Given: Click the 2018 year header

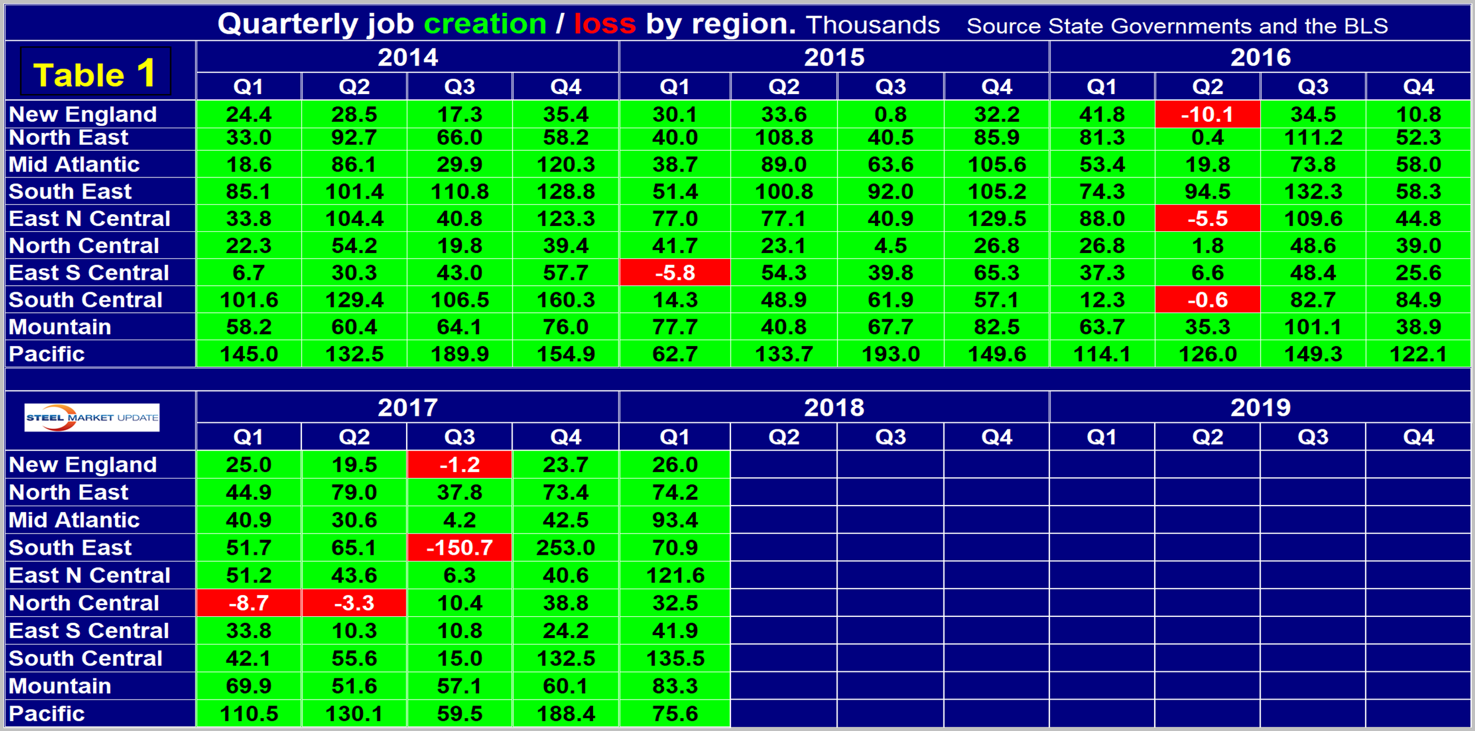Looking at the screenshot, I should pos(833,407).
